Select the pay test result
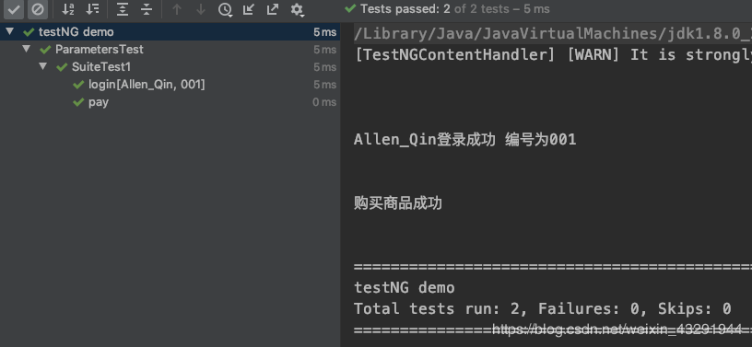Viewport: 752px width, 347px height. point(99,102)
